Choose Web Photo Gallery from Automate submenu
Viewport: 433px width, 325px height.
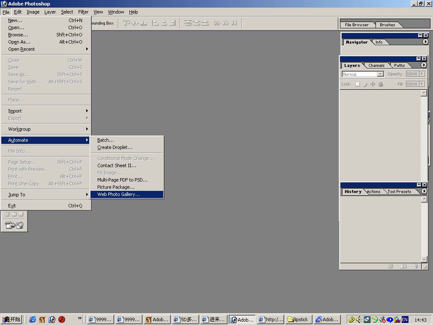point(127,194)
